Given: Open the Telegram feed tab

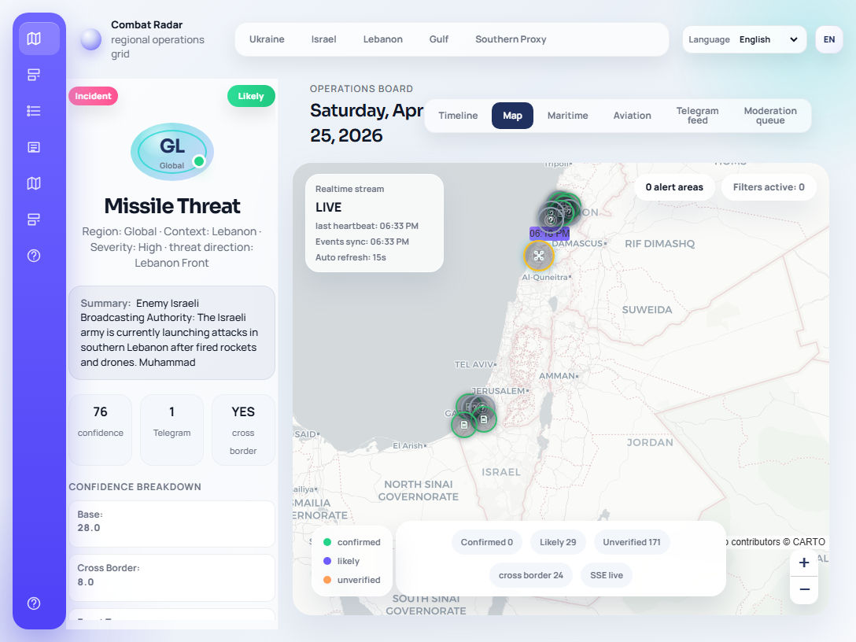Looking at the screenshot, I should (x=697, y=116).
